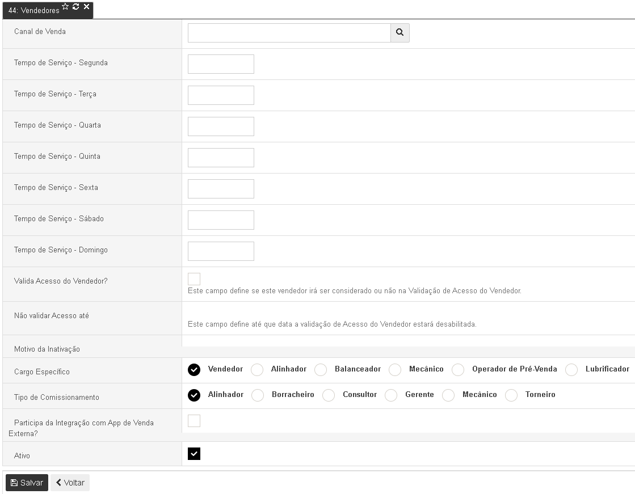635x494 pixels.
Task: Select Balanceador as Cargo Específico
Action: click(321, 370)
